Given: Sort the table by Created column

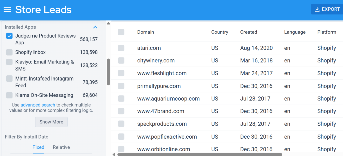Looking at the screenshot, I should pos(248,32).
